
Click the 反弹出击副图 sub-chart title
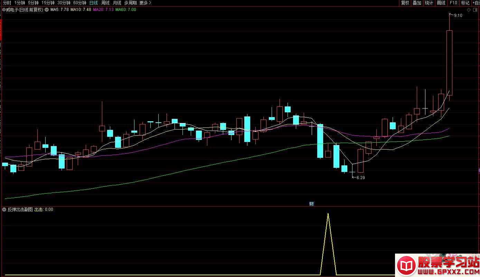(x=20, y=209)
